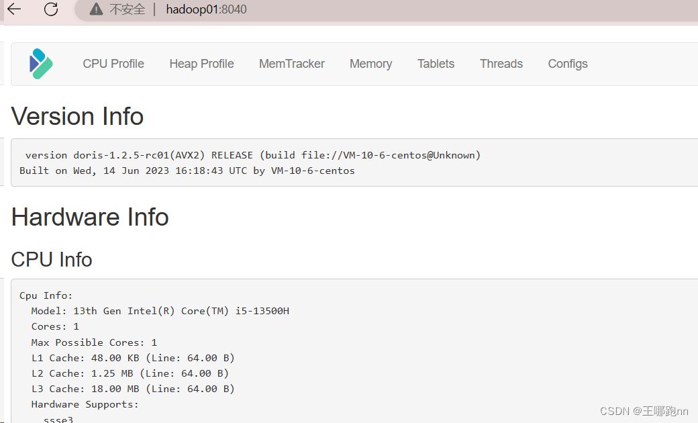This screenshot has height=423, width=698.
Task: Open the Memory page
Action: [370, 64]
